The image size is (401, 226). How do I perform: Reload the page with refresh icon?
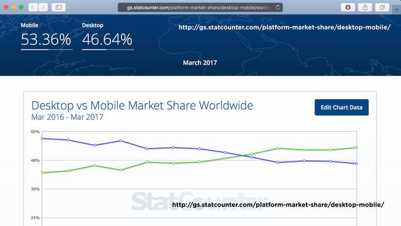click(x=278, y=8)
